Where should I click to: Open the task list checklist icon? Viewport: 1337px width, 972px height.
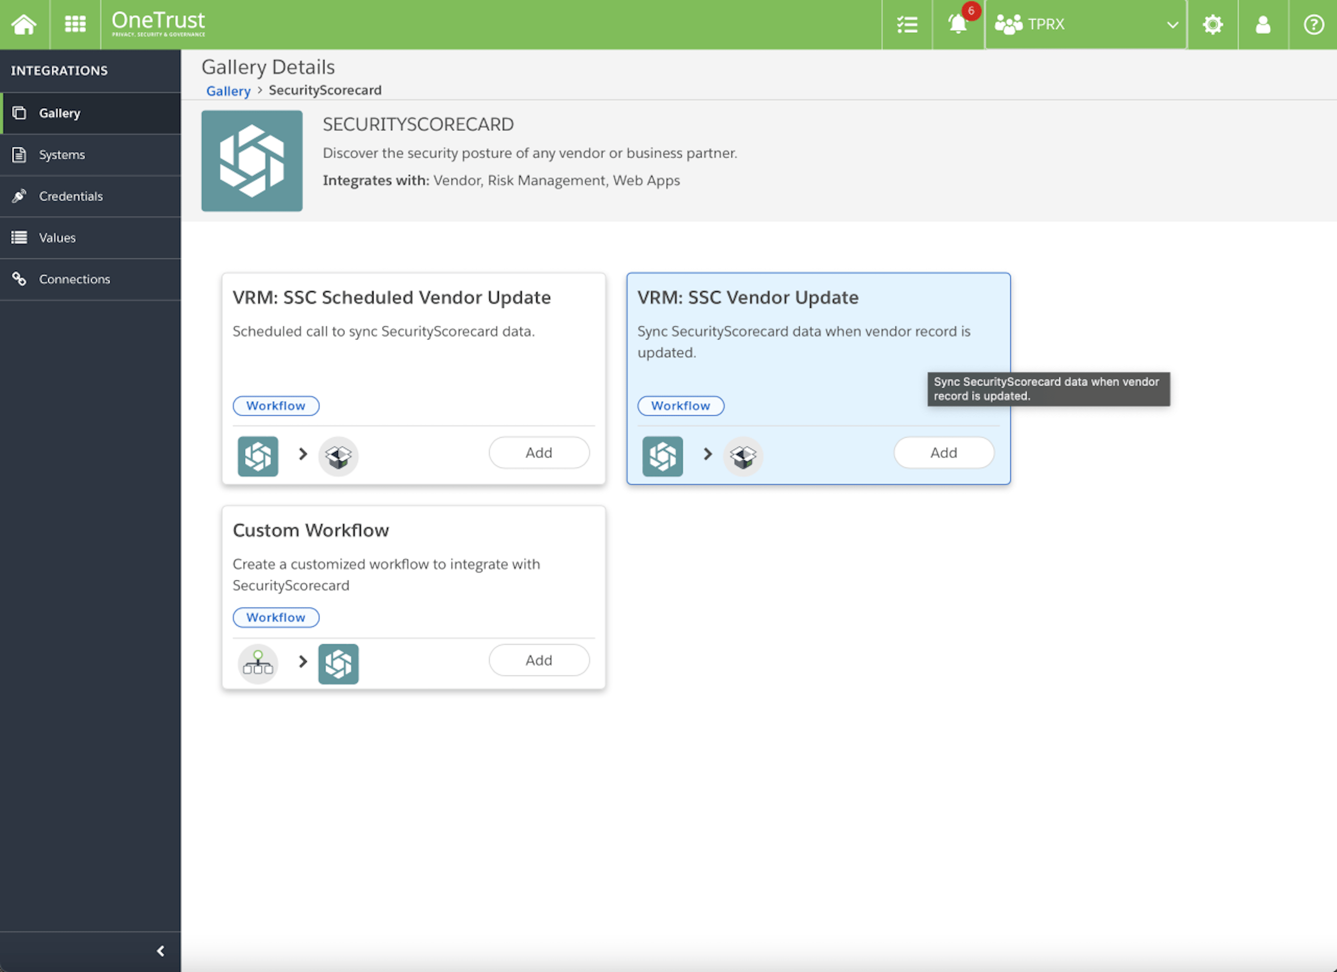[906, 24]
